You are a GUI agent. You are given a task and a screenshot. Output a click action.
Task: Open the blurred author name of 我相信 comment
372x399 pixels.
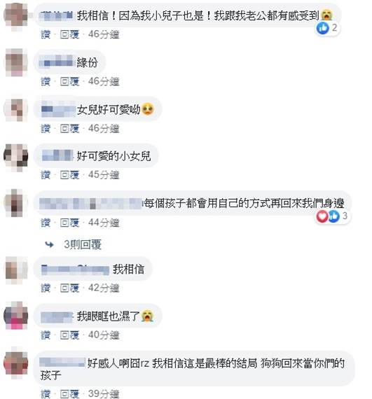(76, 269)
